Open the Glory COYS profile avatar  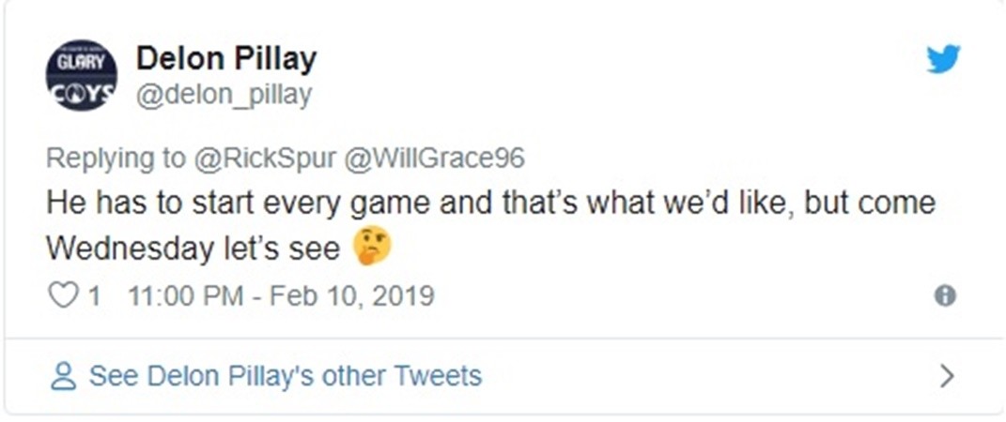tap(82, 75)
